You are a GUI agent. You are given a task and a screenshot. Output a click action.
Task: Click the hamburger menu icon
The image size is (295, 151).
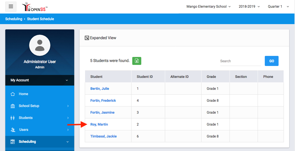coord(11,7)
